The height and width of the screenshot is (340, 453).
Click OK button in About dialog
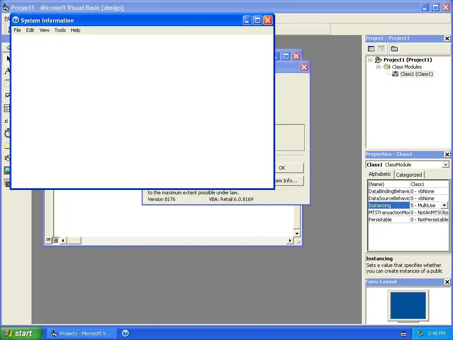coord(289,168)
